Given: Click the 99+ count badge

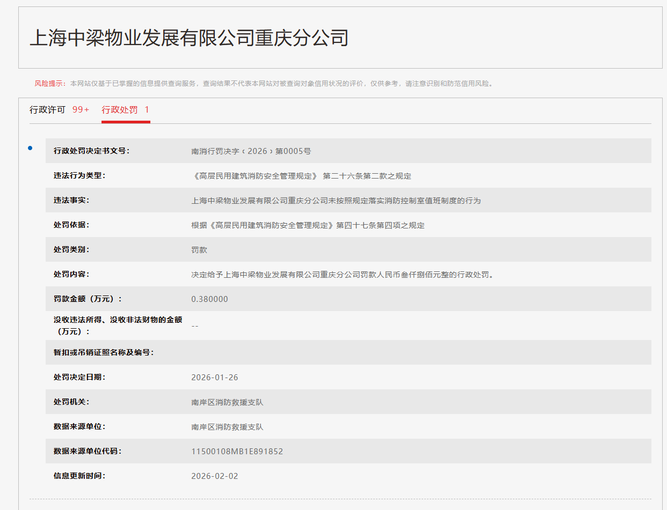Looking at the screenshot, I should (79, 109).
